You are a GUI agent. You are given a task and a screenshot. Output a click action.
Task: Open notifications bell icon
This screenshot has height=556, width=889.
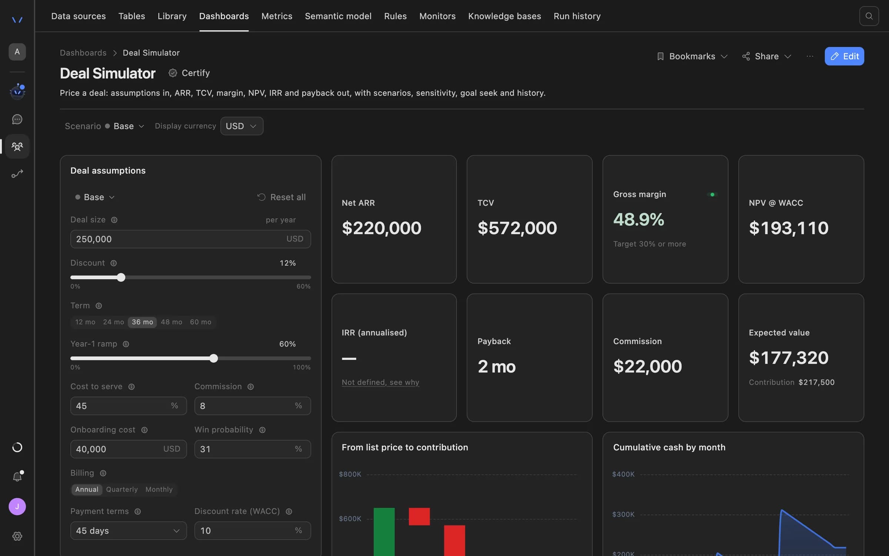[17, 476]
